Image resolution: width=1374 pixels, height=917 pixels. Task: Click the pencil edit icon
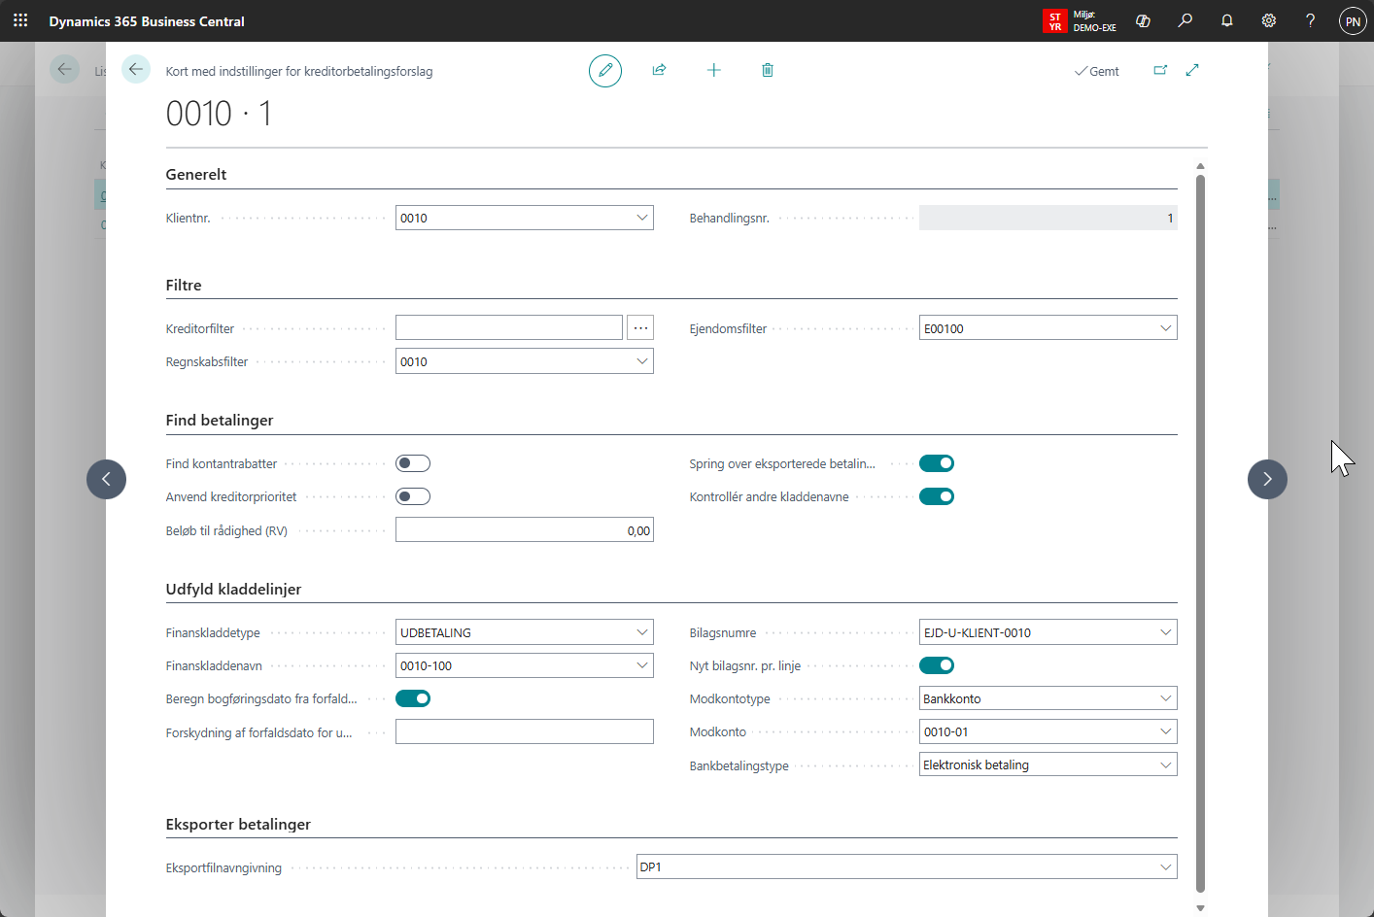tap(604, 70)
